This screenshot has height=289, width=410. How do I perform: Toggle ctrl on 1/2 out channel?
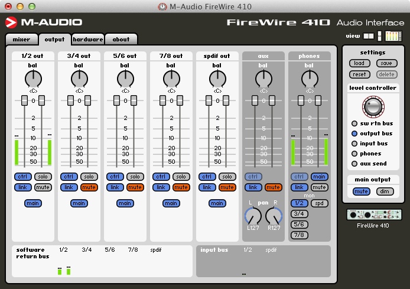pyautogui.click(x=23, y=177)
